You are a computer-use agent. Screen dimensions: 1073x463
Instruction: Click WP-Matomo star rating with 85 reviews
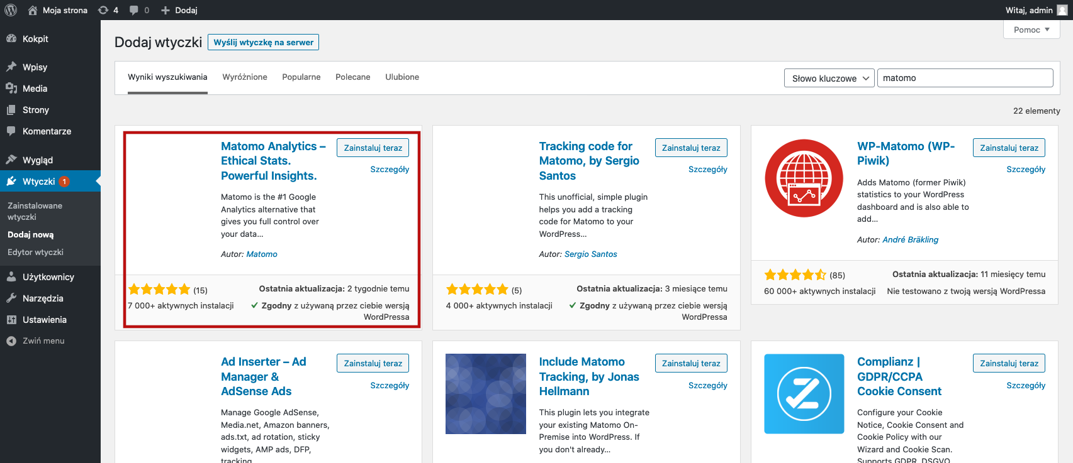click(795, 275)
